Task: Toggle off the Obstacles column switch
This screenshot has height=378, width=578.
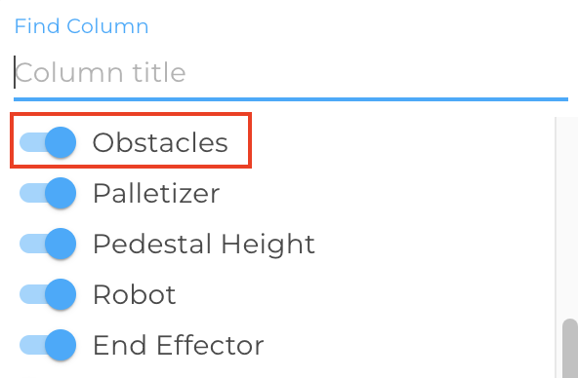Action: (48, 142)
